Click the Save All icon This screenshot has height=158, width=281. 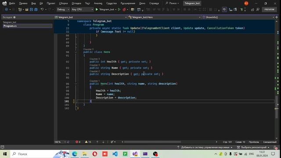pyautogui.click(x=36, y=10)
